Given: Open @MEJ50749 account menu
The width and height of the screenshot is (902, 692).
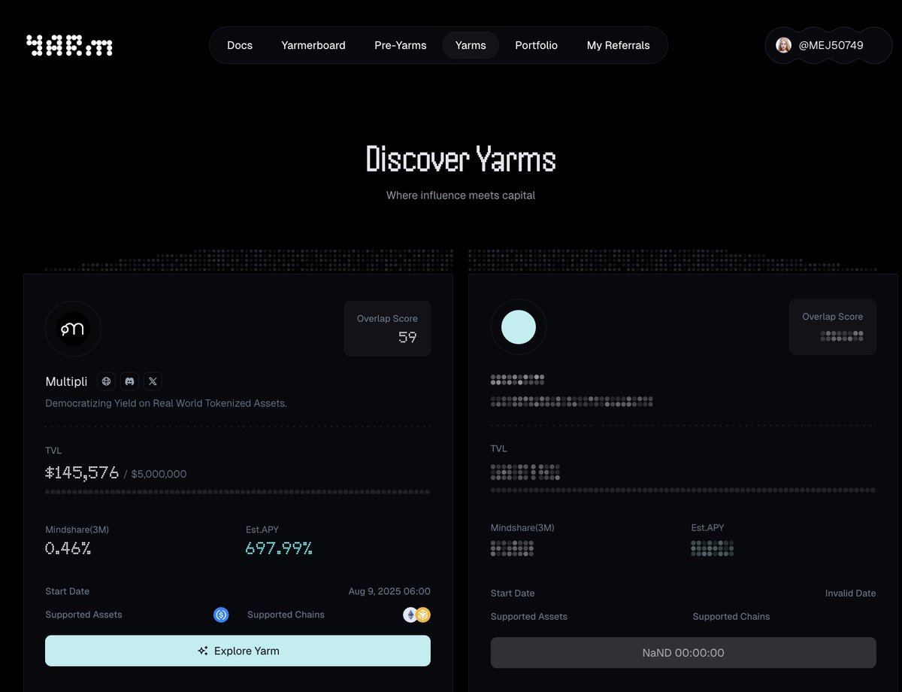Looking at the screenshot, I should click(x=828, y=45).
